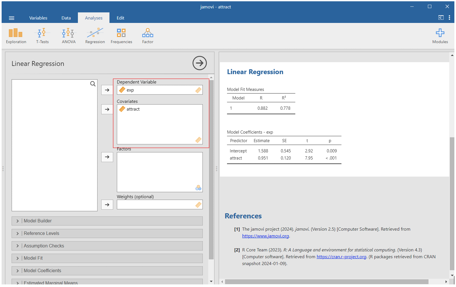Viewport: 456px width, 287px height.
Task: Open the ANOVA analysis menu
Action: click(x=69, y=36)
